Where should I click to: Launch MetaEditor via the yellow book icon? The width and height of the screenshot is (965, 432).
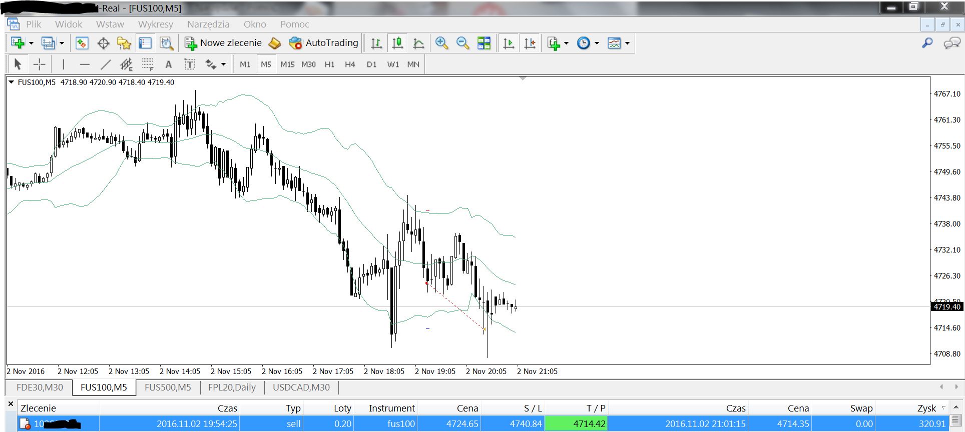tap(275, 43)
